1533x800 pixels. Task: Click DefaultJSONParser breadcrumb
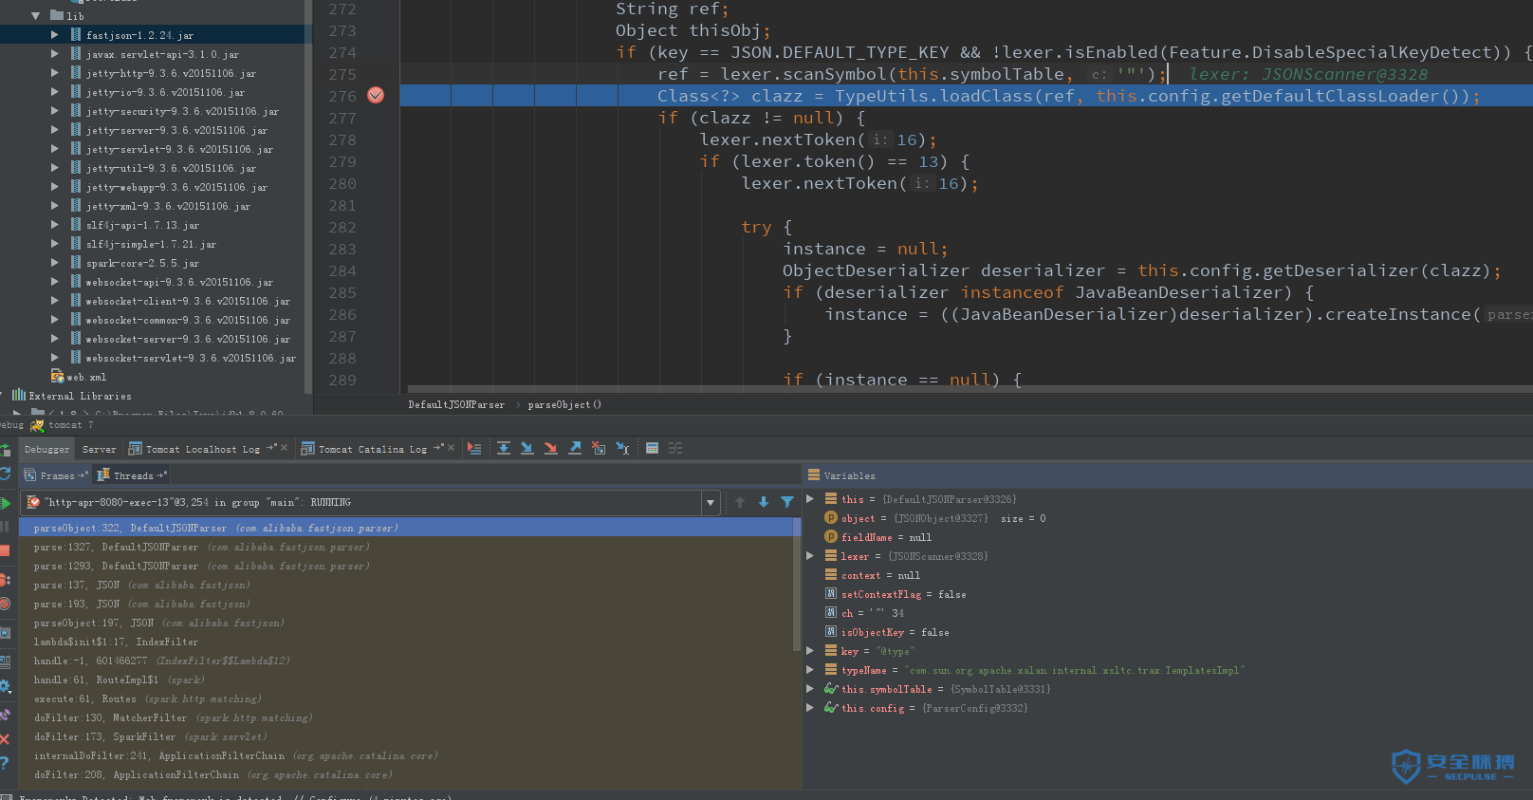tap(456, 404)
